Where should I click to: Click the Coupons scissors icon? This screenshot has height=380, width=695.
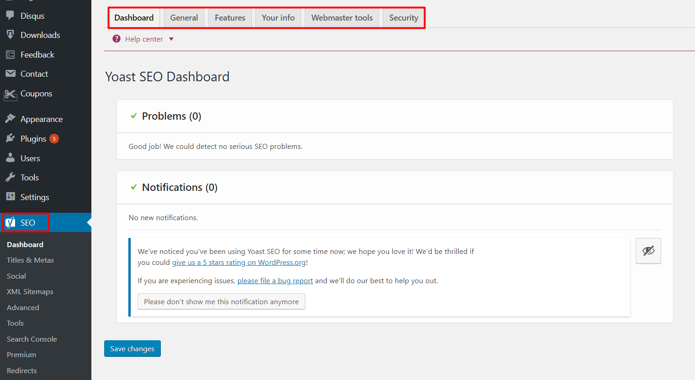(x=10, y=94)
